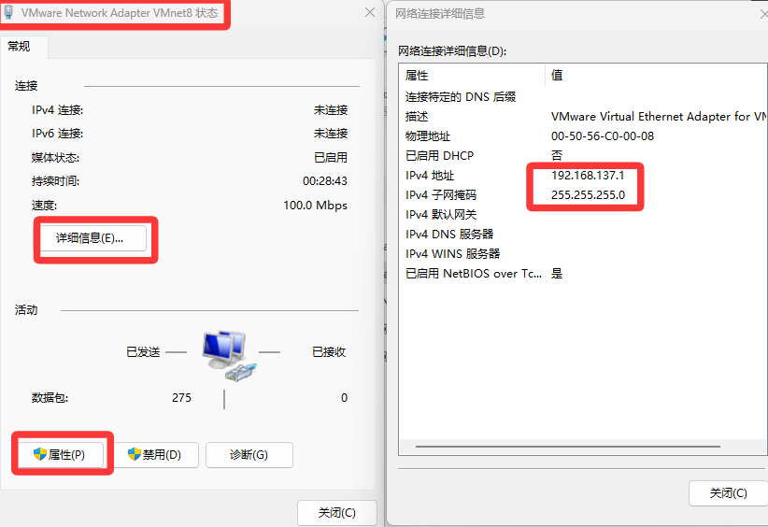Select the 物理地址 row

(583, 136)
